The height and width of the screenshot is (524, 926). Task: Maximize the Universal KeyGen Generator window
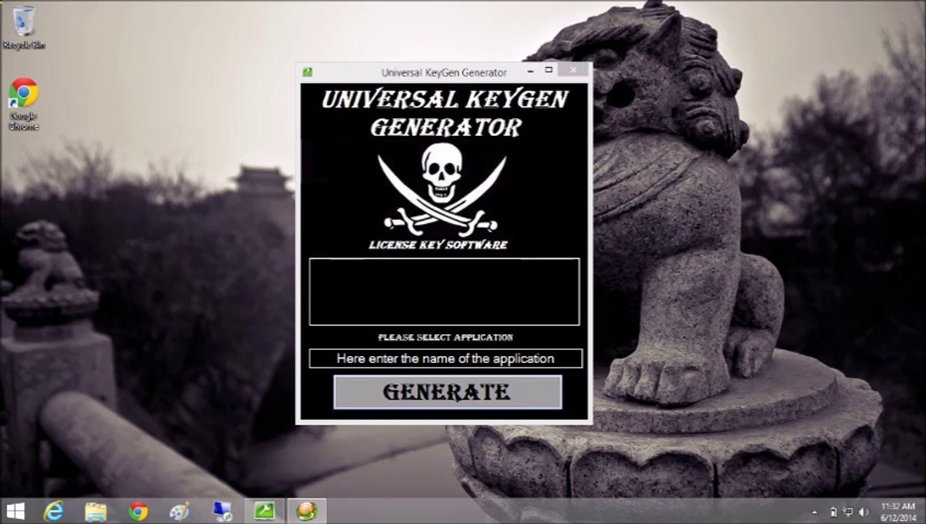point(549,71)
